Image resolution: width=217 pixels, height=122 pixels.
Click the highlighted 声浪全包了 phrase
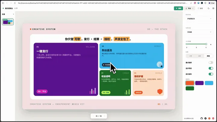122,39
